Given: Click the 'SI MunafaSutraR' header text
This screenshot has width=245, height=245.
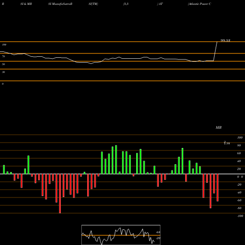Looking at the screenshot, I should (x=60, y=4).
